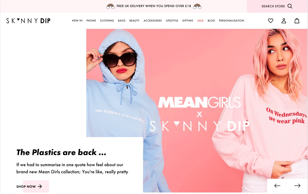Visit the Blog page

coord(211,21)
